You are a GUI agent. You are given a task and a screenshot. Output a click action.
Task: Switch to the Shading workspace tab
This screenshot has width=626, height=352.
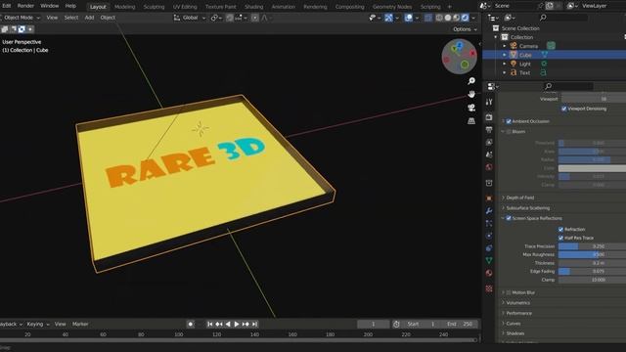click(x=253, y=7)
